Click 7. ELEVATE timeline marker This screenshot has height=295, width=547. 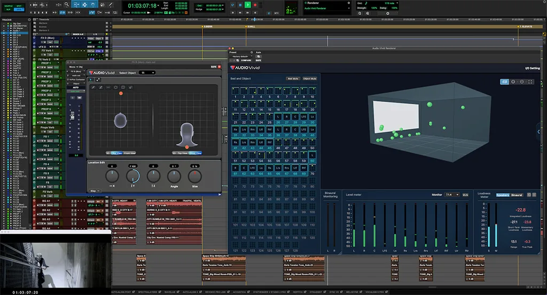[525, 27]
